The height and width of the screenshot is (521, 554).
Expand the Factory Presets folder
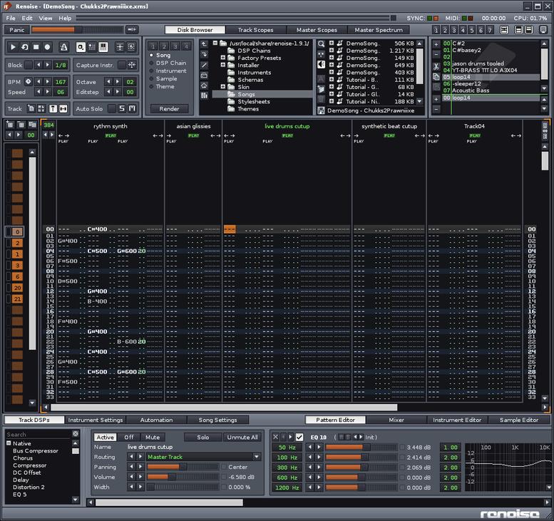click(222, 58)
